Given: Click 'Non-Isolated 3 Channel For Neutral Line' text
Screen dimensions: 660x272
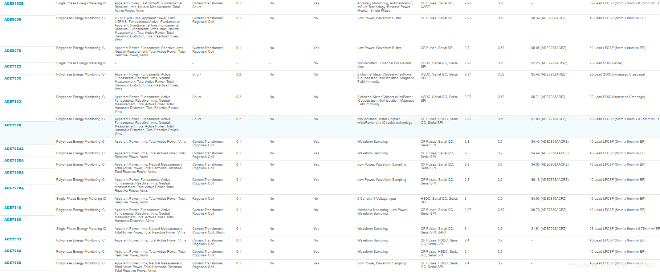Looking at the screenshot, I should coord(384,65).
